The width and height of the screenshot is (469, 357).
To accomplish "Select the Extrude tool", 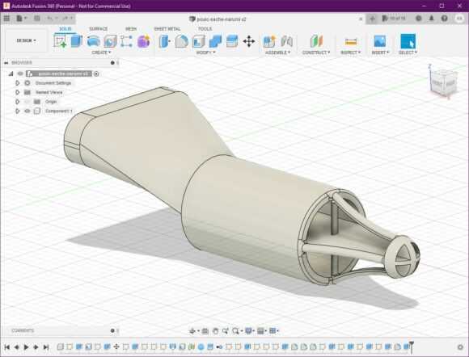I will tap(77, 40).
